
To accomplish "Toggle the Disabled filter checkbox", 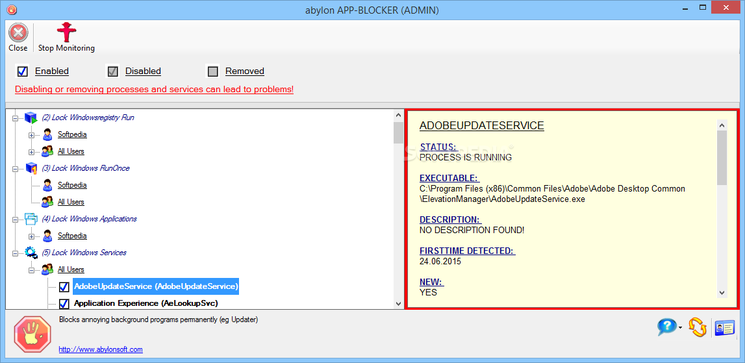I will [x=112, y=71].
